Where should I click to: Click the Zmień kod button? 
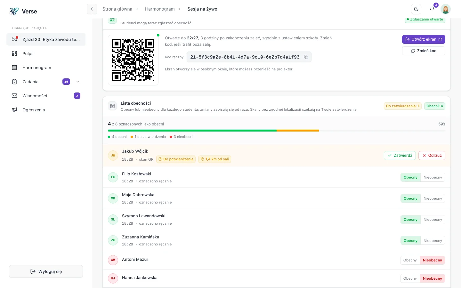click(424, 51)
